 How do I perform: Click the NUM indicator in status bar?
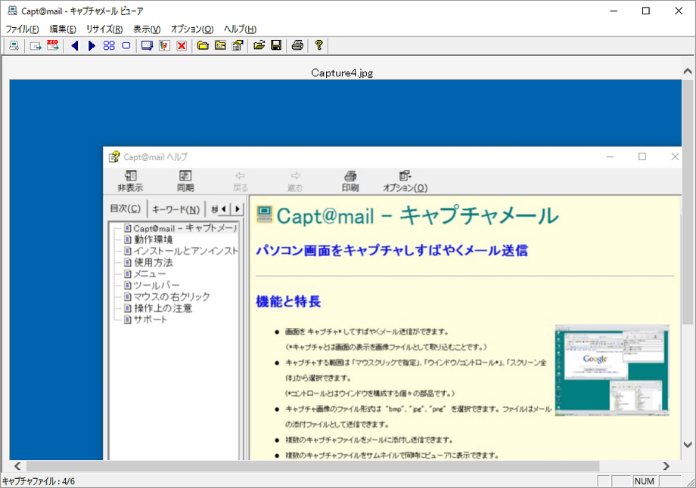tap(644, 481)
